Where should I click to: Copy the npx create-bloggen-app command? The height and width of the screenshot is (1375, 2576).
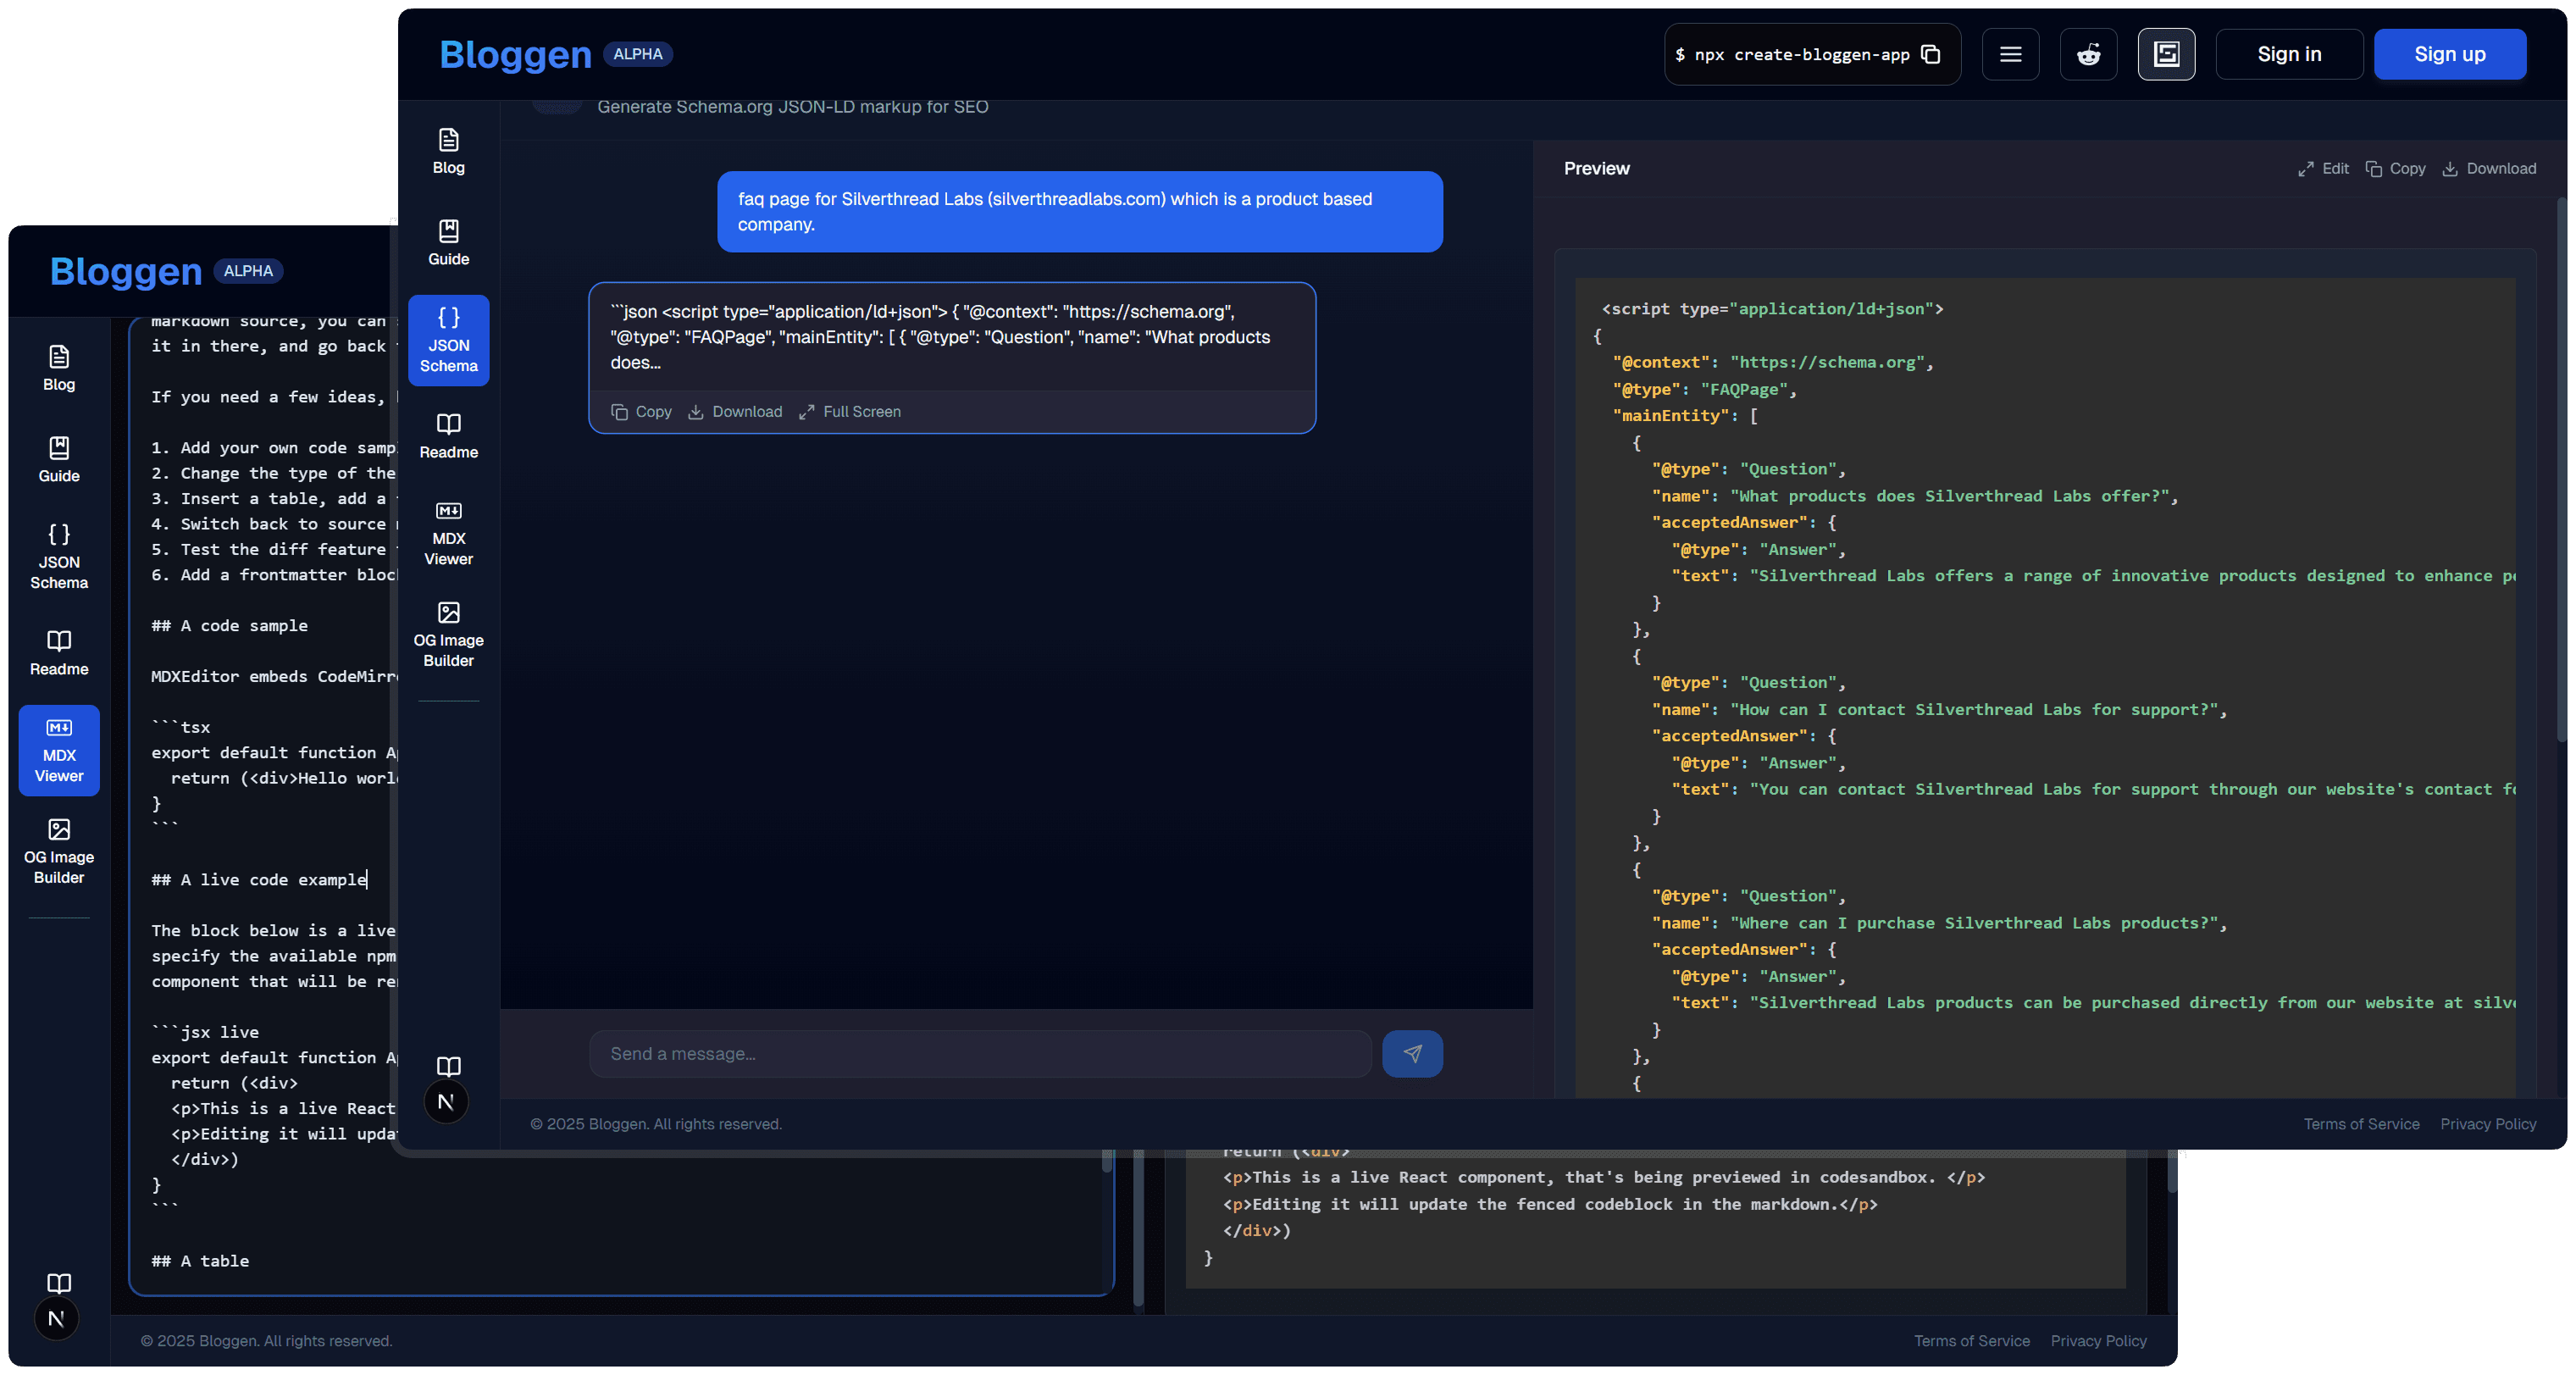[x=1931, y=54]
